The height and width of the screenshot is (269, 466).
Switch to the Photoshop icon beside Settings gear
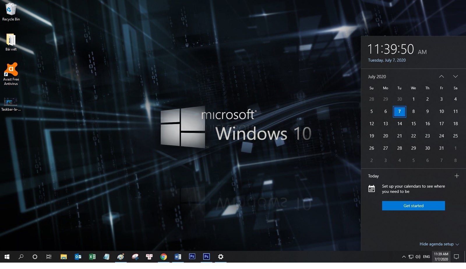(206, 257)
